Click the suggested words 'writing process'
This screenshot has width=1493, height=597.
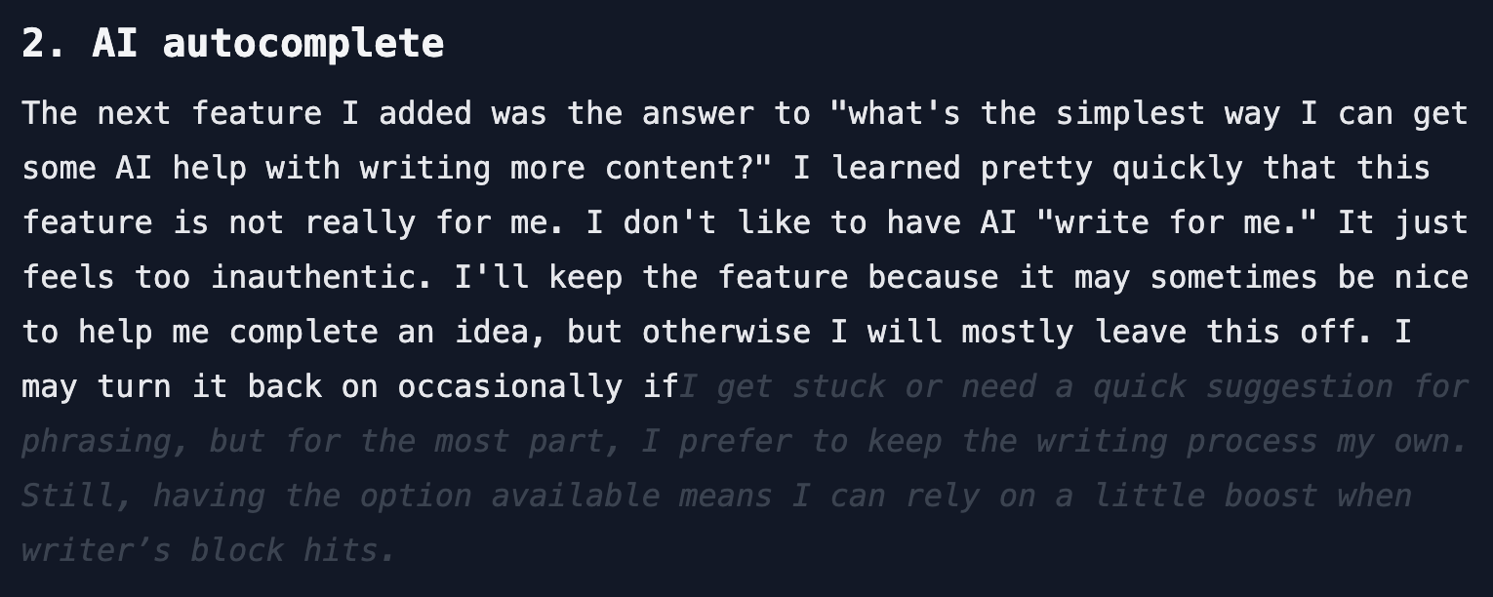click(1177, 441)
